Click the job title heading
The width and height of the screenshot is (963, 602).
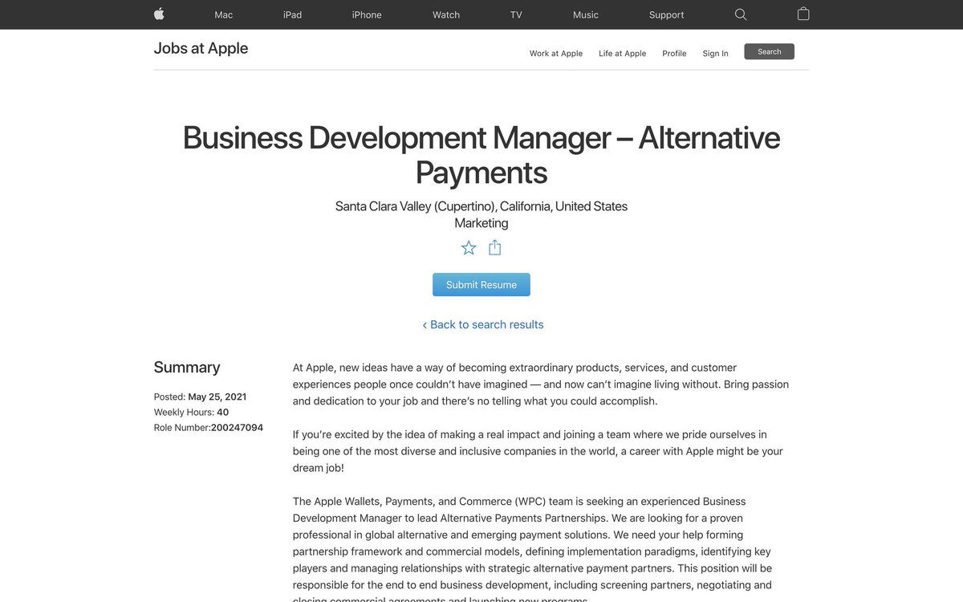click(481, 154)
